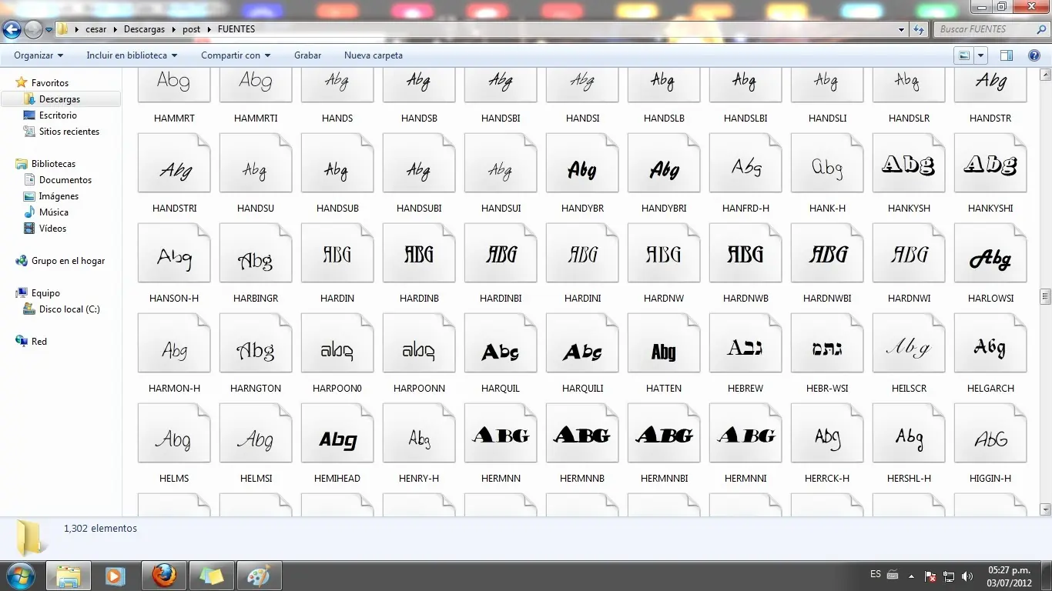Screen dimensions: 1052x591
Task: Select Red in navigation pane
Action: tap(39, 342)
